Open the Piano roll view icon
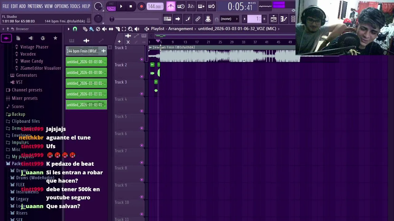The width and height of the screenshot is (394, 221). (x=284, y=19)
